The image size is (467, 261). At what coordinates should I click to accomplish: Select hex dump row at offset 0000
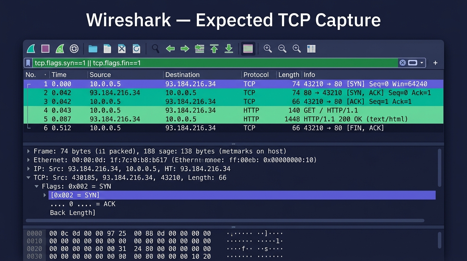[x=155, y=233]
